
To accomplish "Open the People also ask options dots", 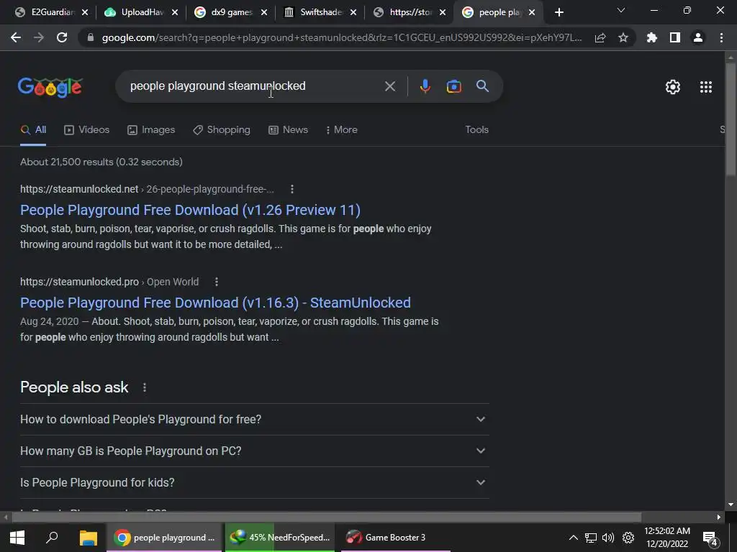I will 145,387.
